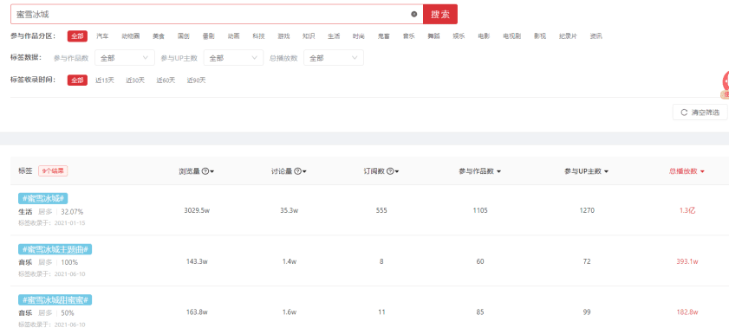This screenshot has height=334, width=729.
Task: Click the 搜索 button
Action: 440,14
